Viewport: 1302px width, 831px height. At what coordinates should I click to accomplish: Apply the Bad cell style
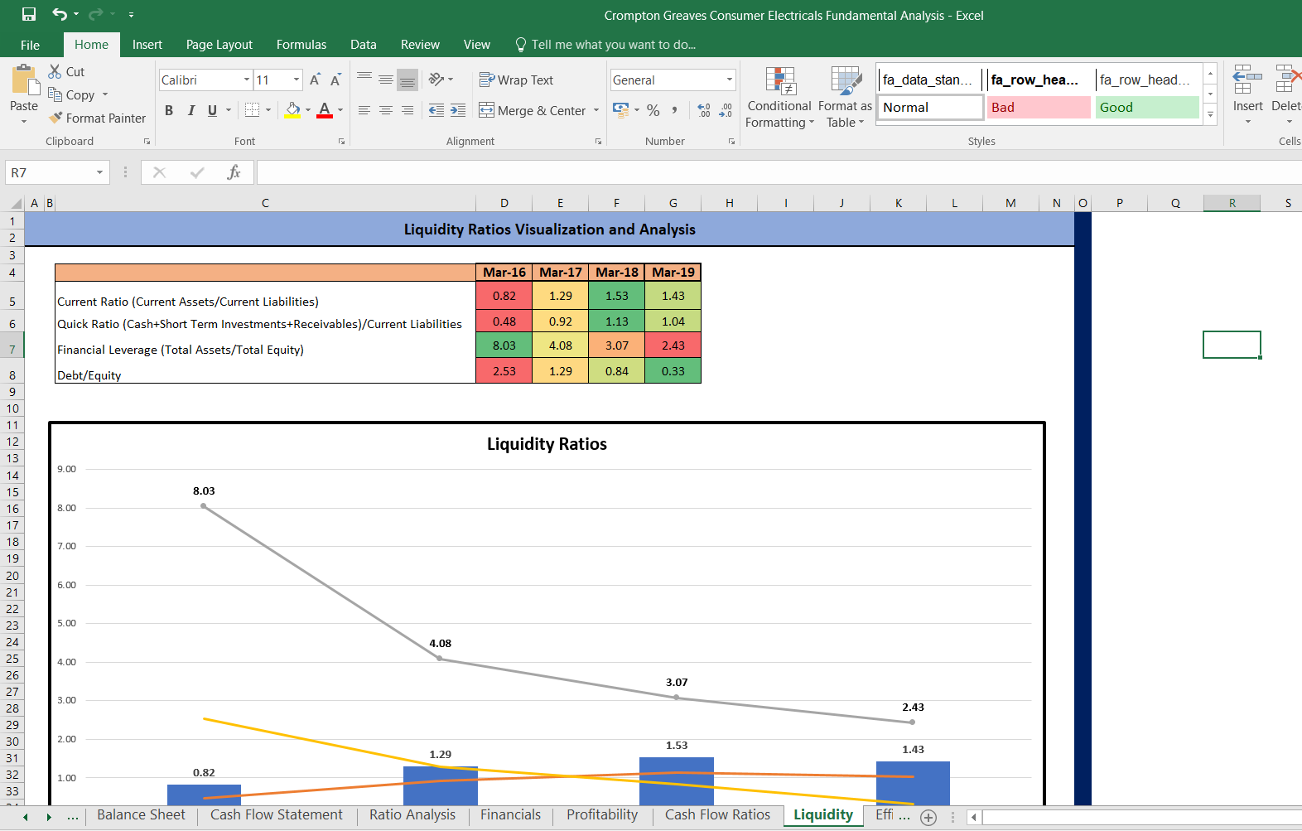coord(1039,107)
